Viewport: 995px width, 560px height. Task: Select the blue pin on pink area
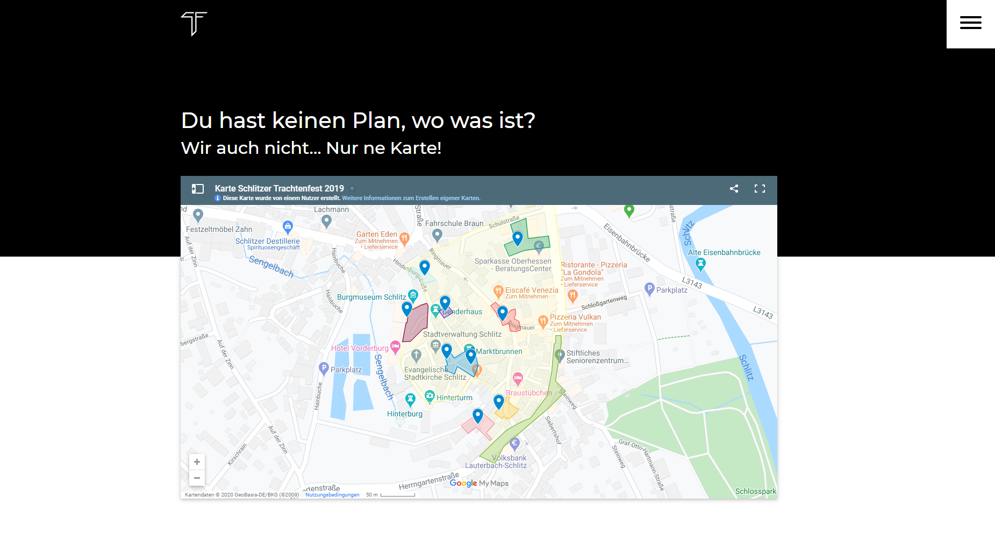pos(478,416)
